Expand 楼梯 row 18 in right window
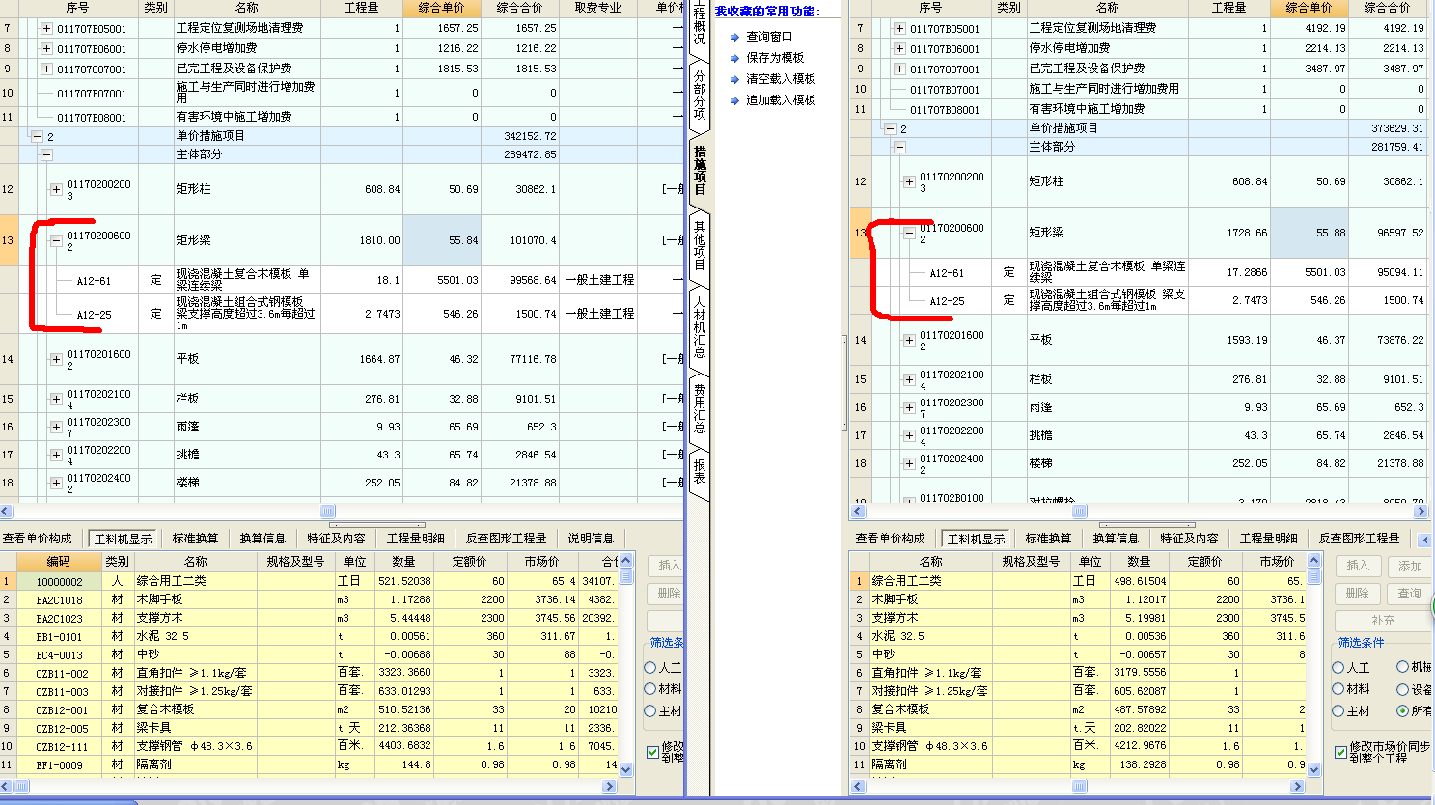 pos(909,463)
